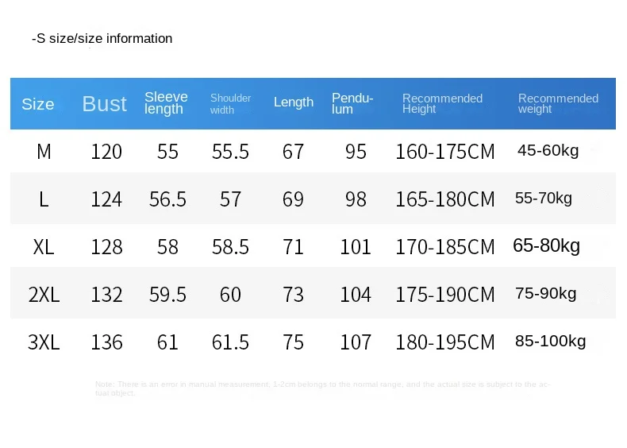Click the Size column header
The height and width of the screenshot is (448, 627).
tap(38, 104)
